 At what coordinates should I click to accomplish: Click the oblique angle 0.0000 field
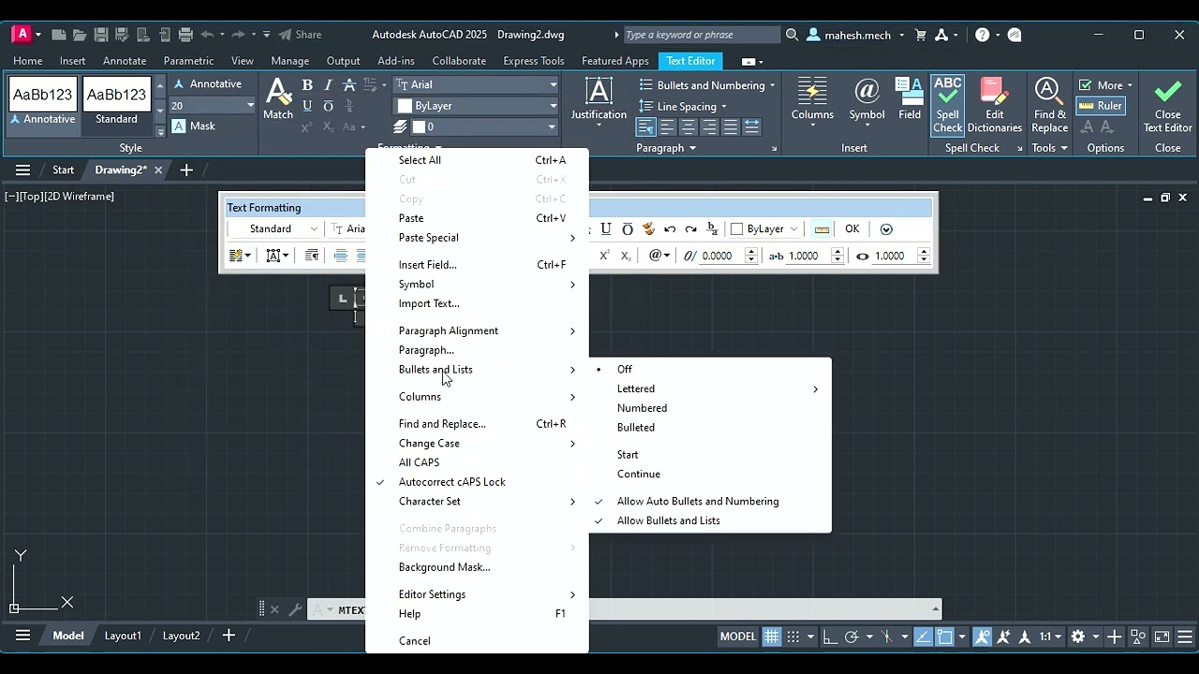point(719,256)
